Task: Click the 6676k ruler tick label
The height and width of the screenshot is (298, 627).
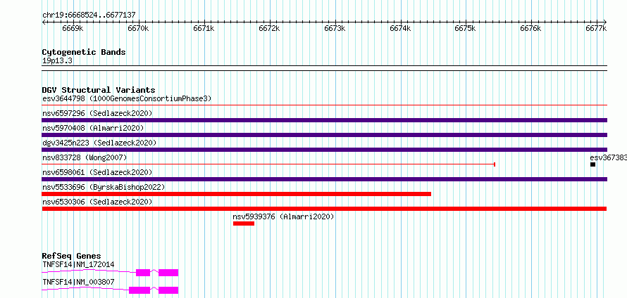Action: [531, 29]
